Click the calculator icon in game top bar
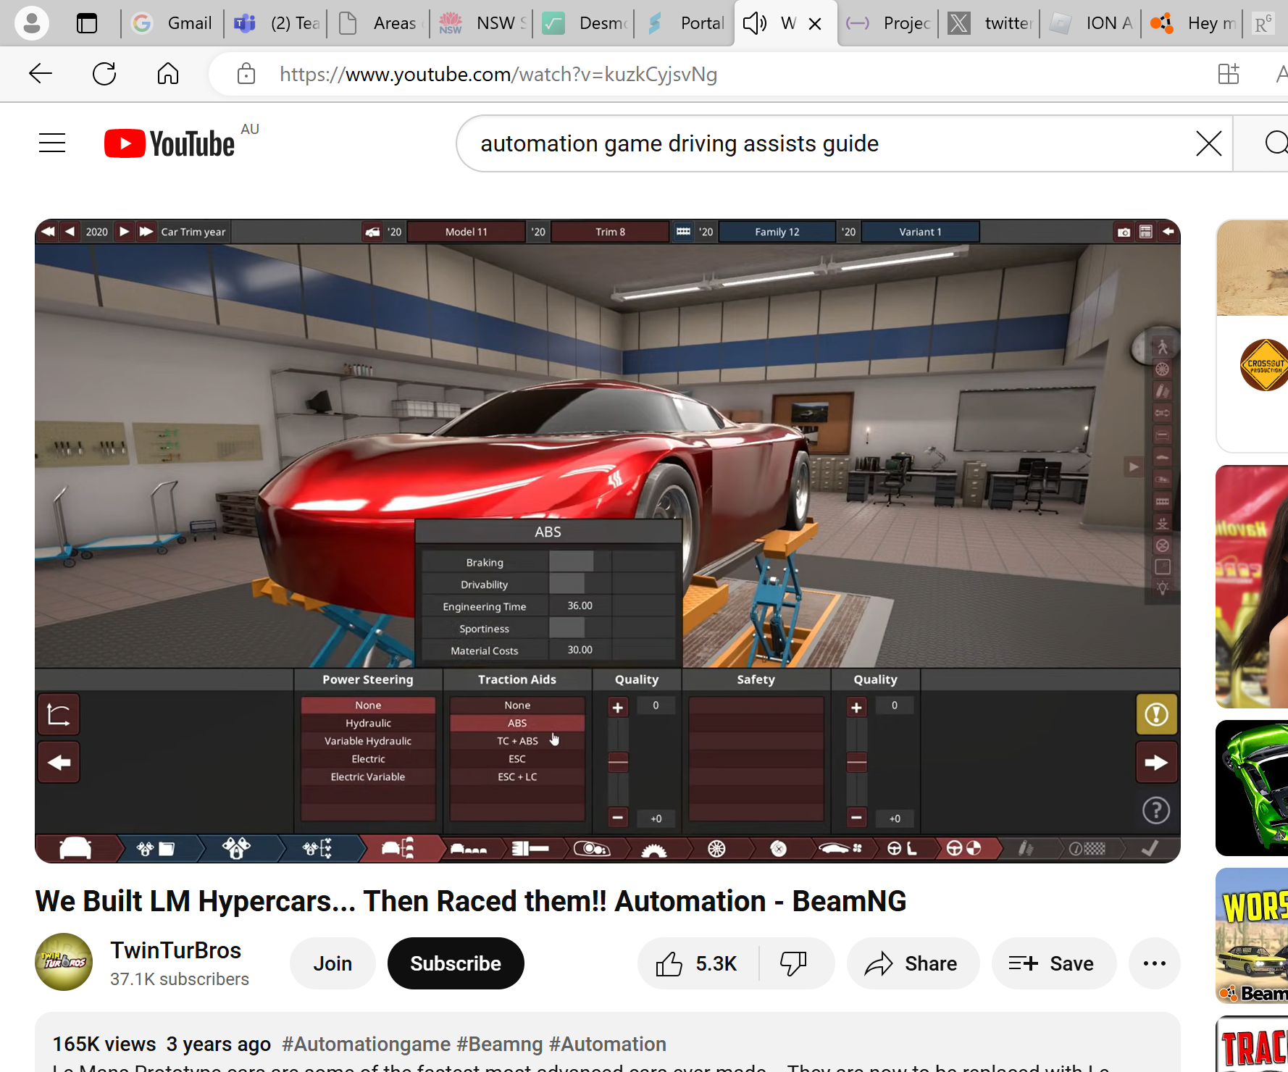 (x=1145, y=232)
